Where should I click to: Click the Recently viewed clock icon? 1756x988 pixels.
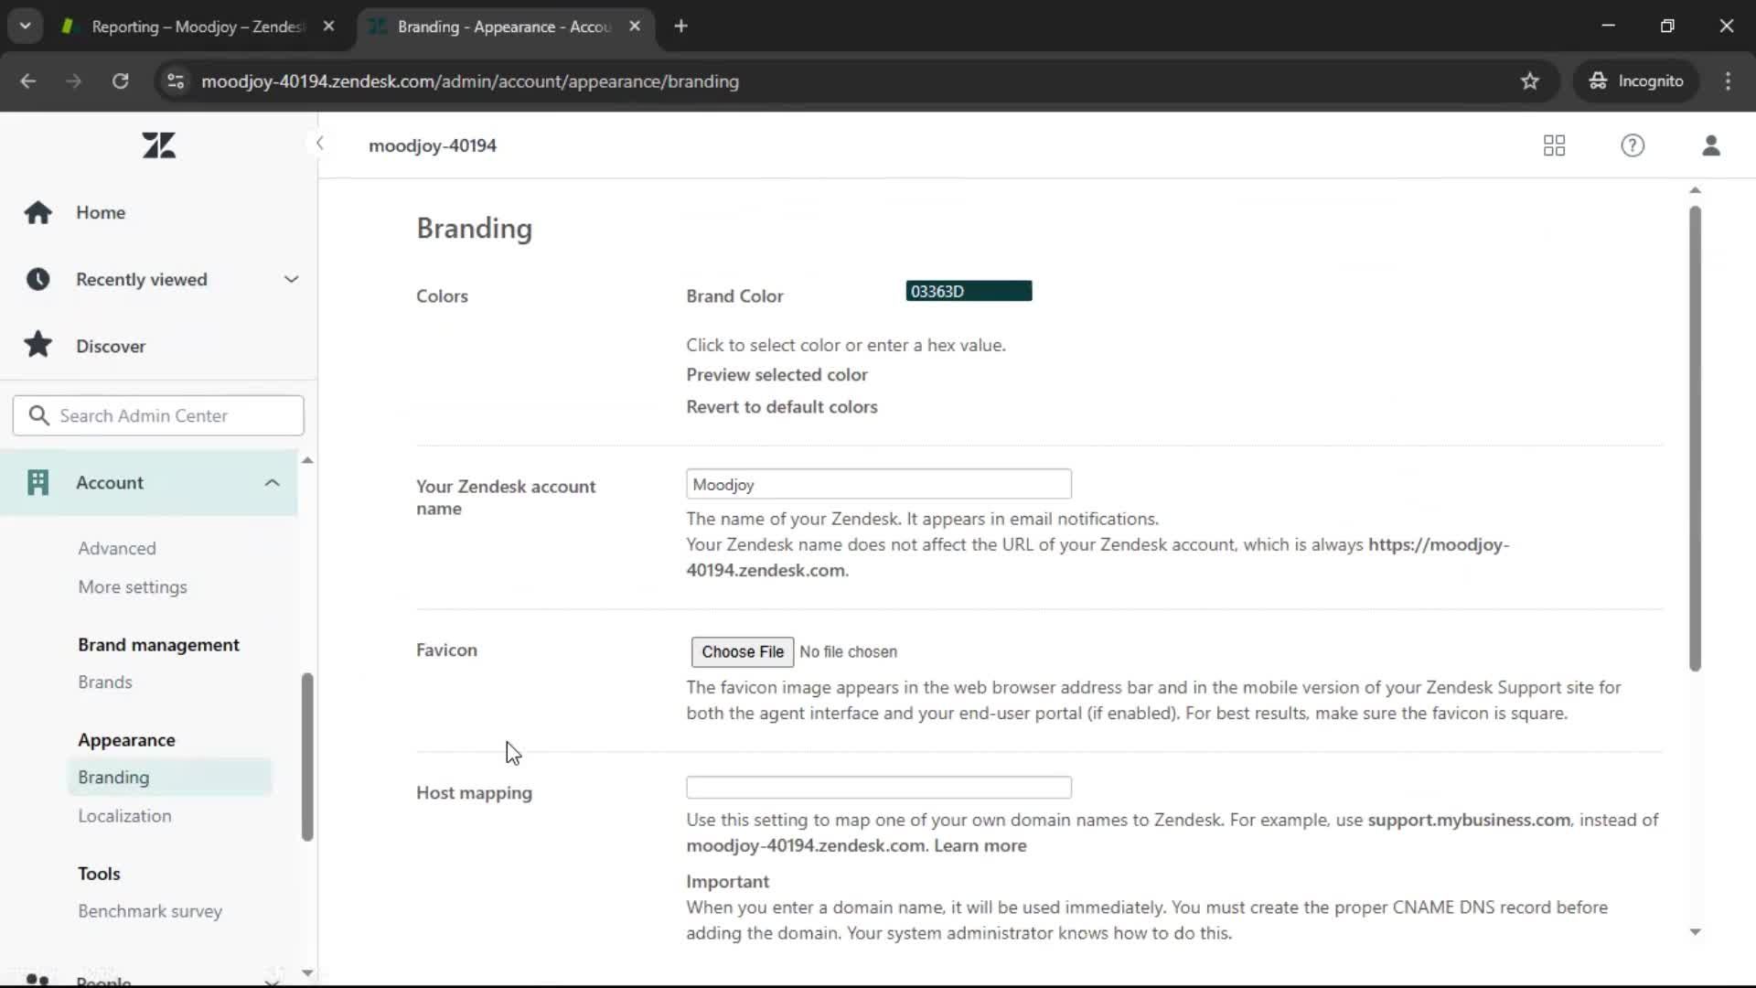(37, 279)
